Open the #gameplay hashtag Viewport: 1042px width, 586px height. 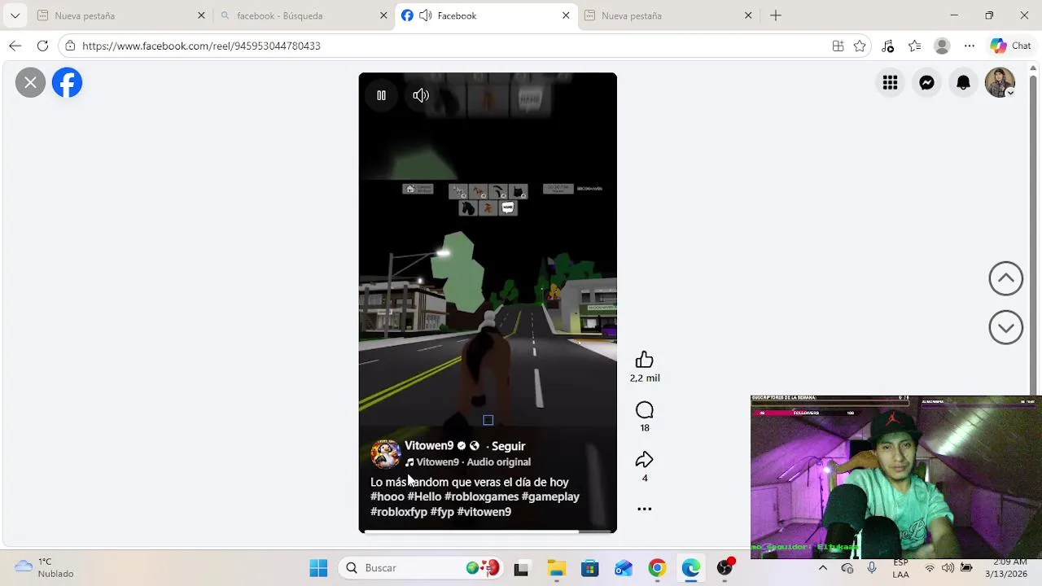pyautogui.click(x=550, y=496)
